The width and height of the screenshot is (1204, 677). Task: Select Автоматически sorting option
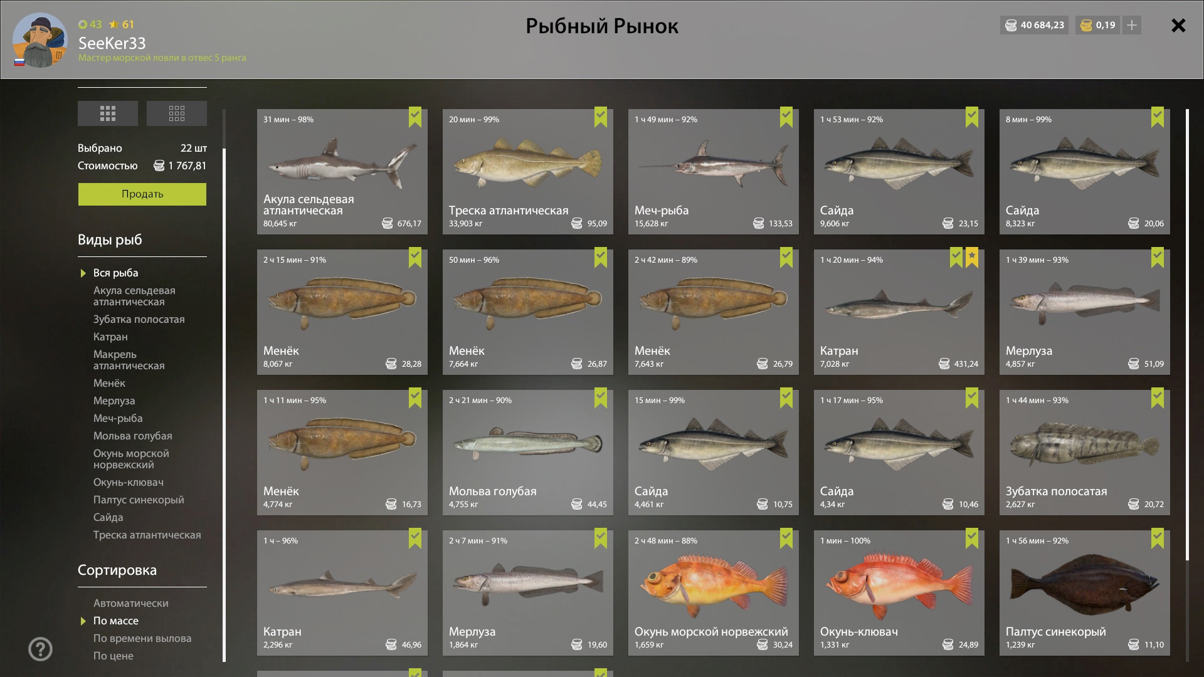pyautogui.click(x=130, y=603)
